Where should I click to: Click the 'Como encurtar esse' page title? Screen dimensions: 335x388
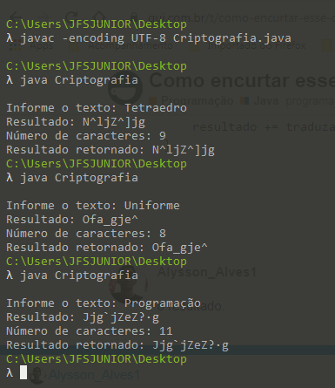click(x=242, y=80)
